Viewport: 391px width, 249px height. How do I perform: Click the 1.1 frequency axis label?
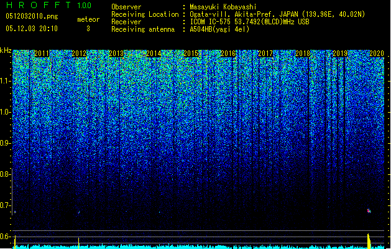6,81
